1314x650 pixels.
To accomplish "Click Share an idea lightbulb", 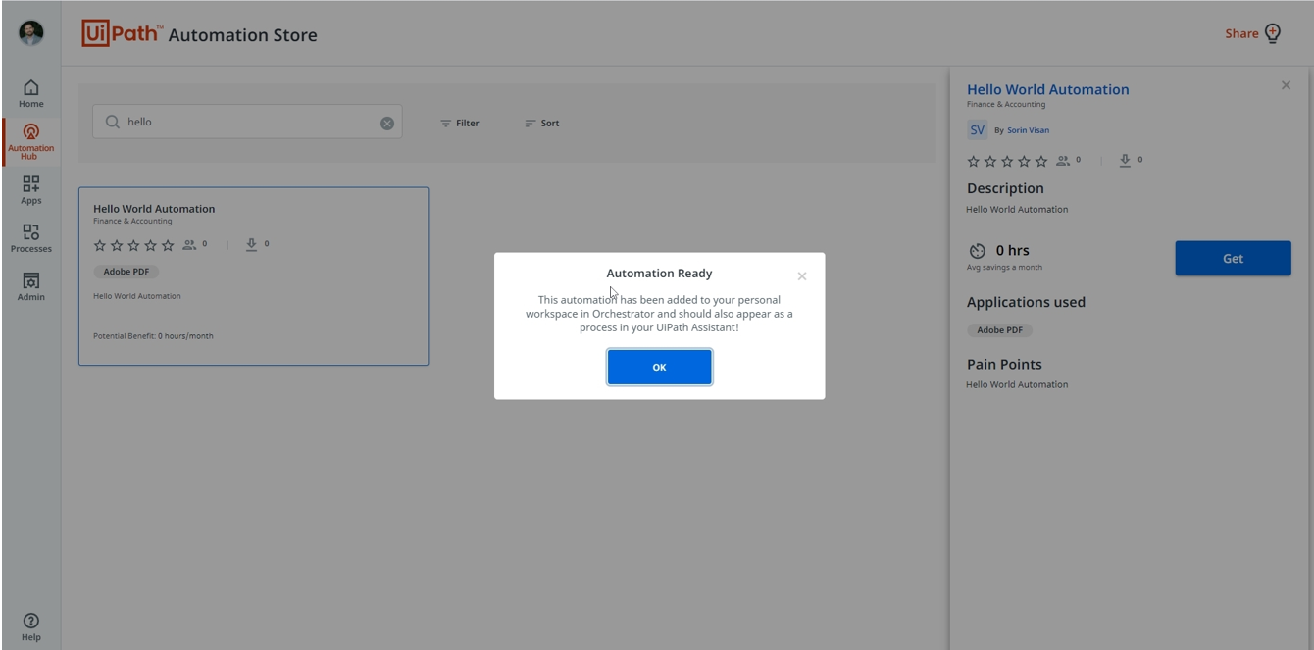I will click(x=1273, y=33).
